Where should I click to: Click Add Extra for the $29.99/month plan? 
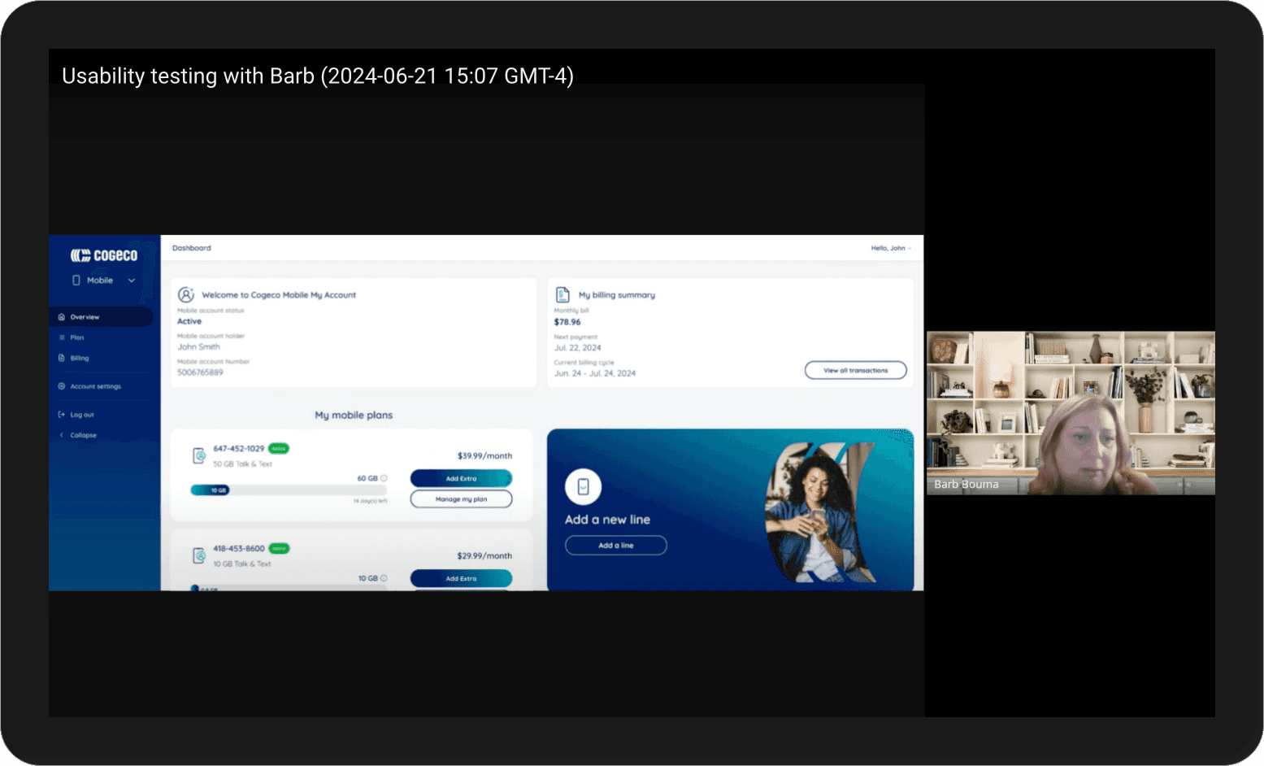[462, 578]
